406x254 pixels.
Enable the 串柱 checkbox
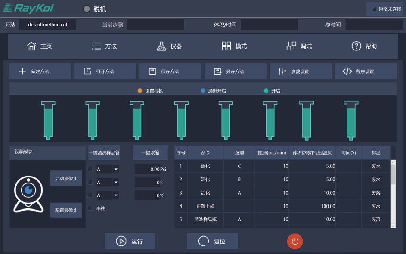point(90,208)
